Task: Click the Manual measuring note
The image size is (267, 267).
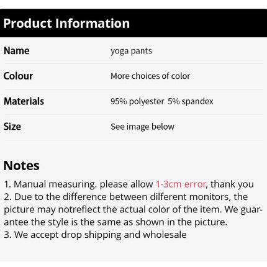Action: tap(129, 184)
